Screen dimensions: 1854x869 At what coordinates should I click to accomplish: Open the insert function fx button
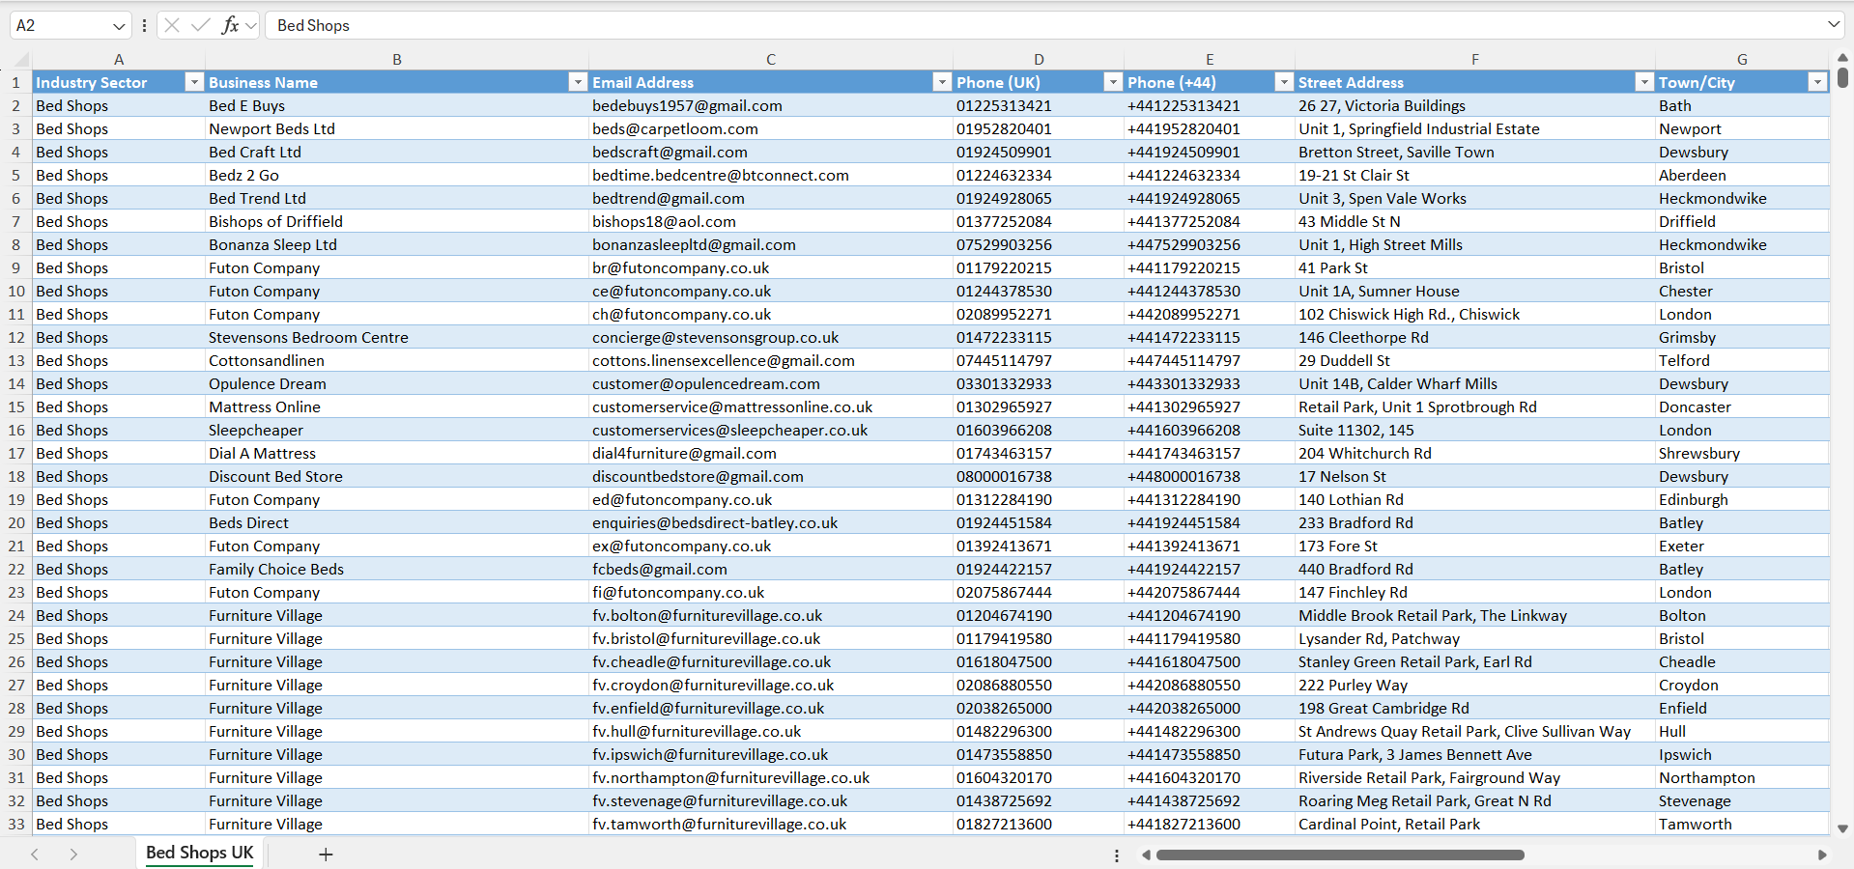coord(230,25)
